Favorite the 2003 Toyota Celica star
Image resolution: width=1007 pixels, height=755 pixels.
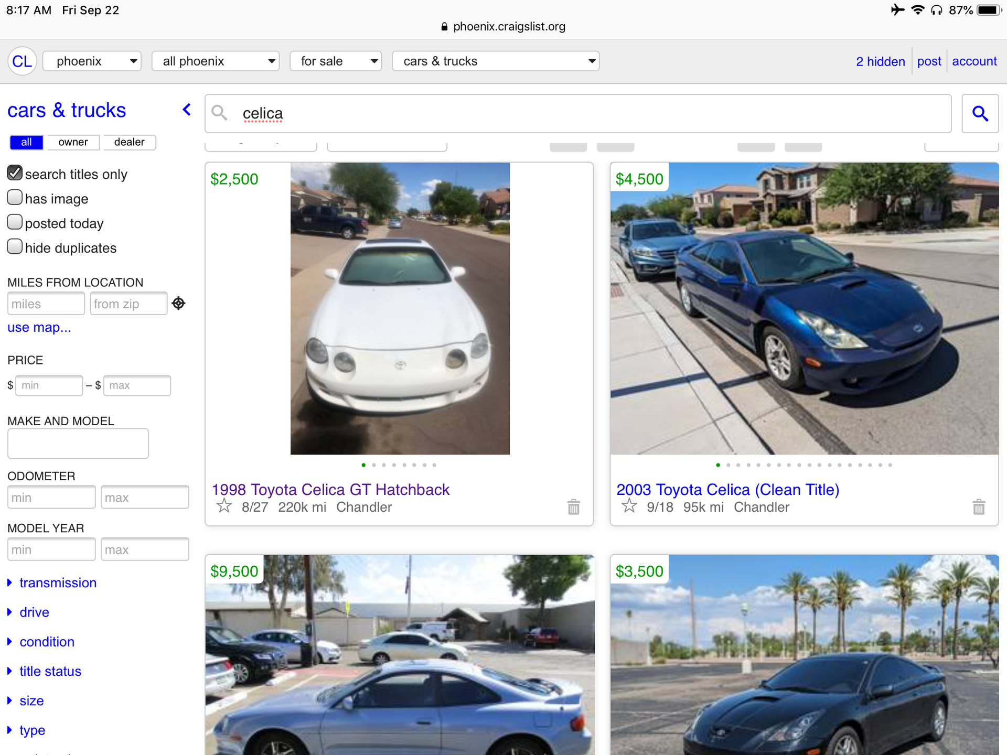pos(629,506)
